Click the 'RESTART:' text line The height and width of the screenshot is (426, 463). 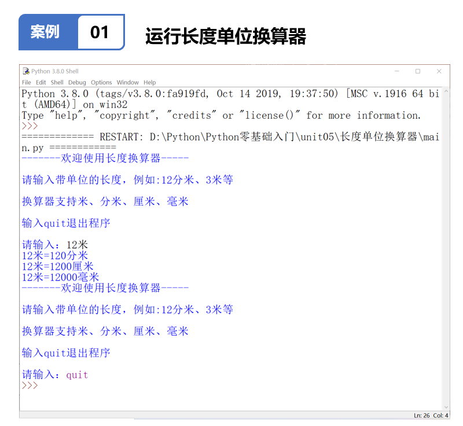[x=230, y=142]
